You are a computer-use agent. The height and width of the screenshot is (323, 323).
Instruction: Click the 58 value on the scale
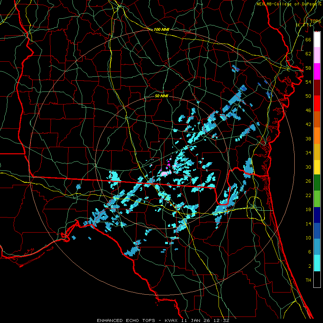click(308, 68)
